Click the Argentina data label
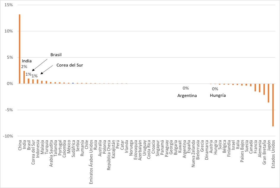This screenshot has width=280, height=188. (x=187, y=95)
